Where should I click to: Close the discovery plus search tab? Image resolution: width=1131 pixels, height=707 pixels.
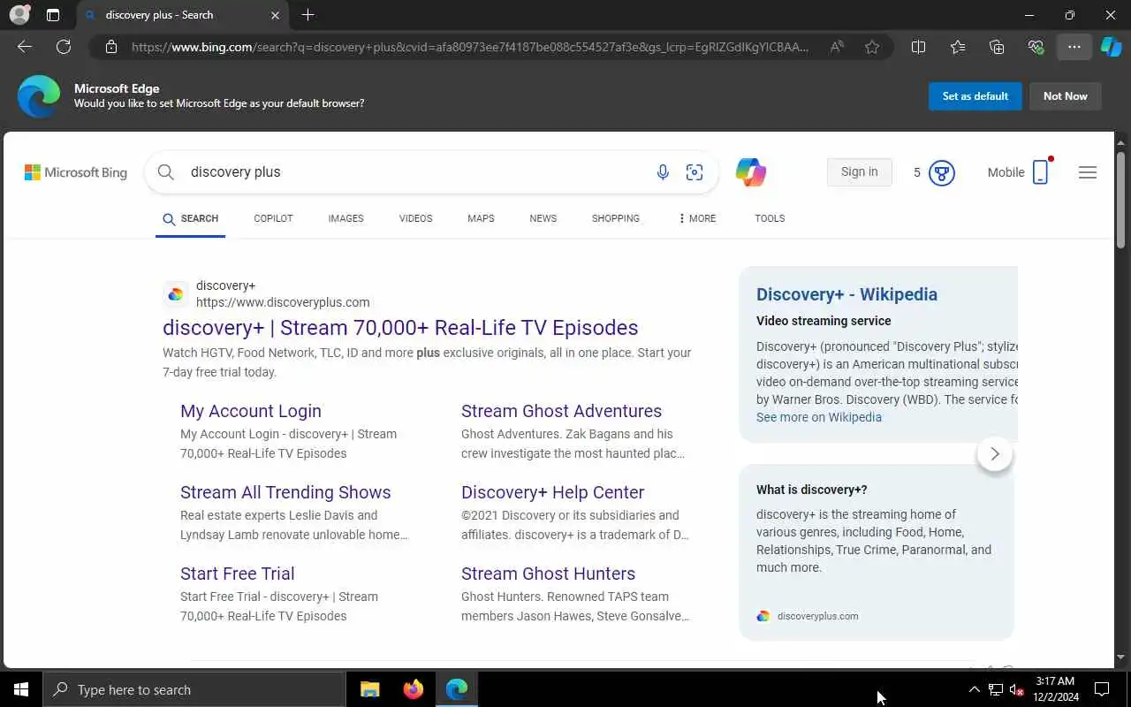pos(275,15)
